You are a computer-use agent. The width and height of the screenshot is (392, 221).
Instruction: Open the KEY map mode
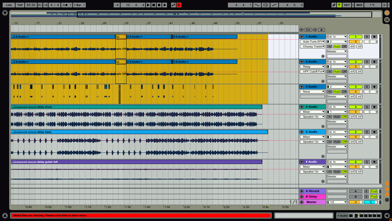pyautogui.click(x=347, y=5)
